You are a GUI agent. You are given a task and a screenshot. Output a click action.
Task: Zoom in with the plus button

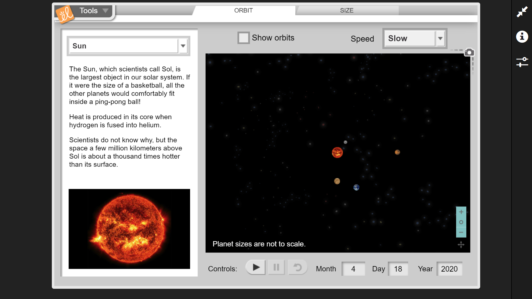461,212
